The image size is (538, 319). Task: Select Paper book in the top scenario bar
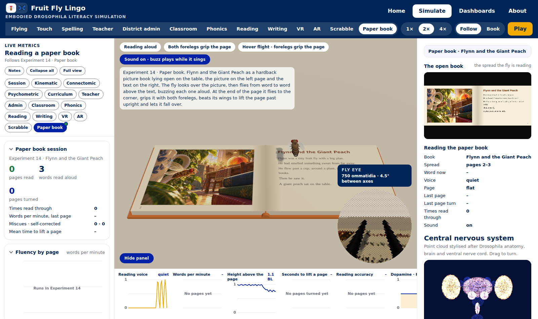tap(378, 29)
